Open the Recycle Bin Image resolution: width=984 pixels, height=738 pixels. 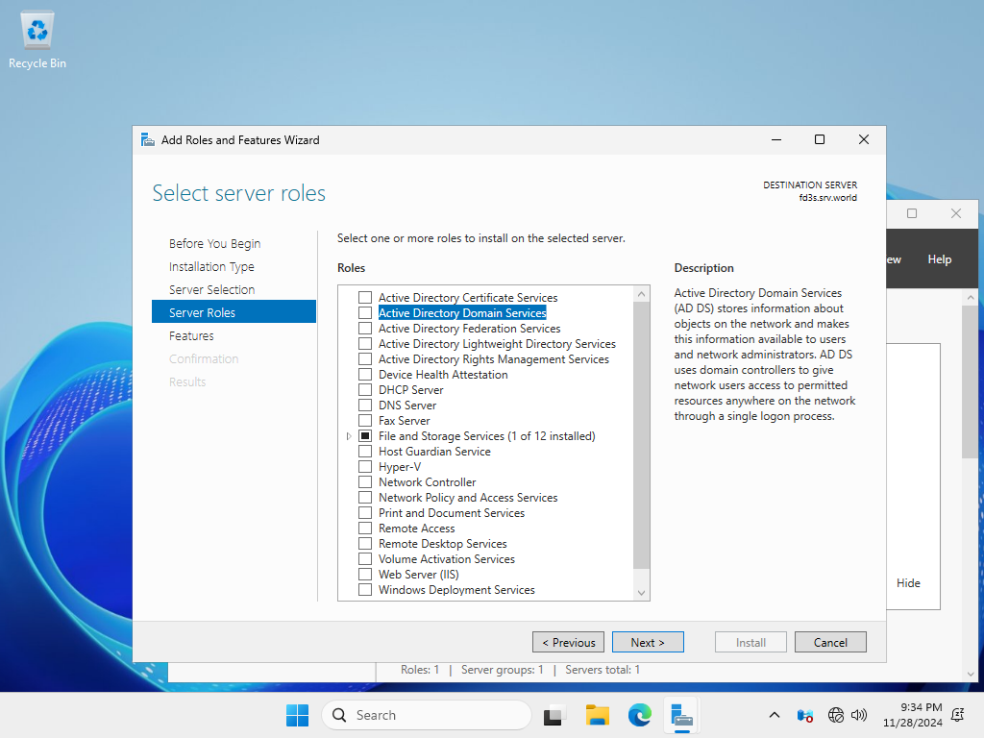point(37,31)
